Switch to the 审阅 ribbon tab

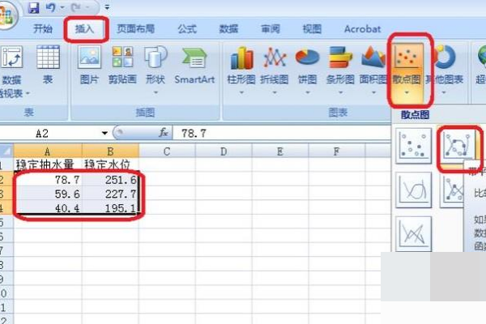[271, 29]
